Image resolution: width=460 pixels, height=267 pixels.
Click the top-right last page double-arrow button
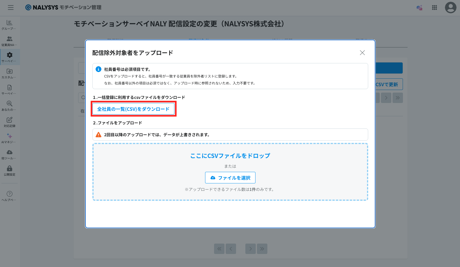tap(398, 98)
